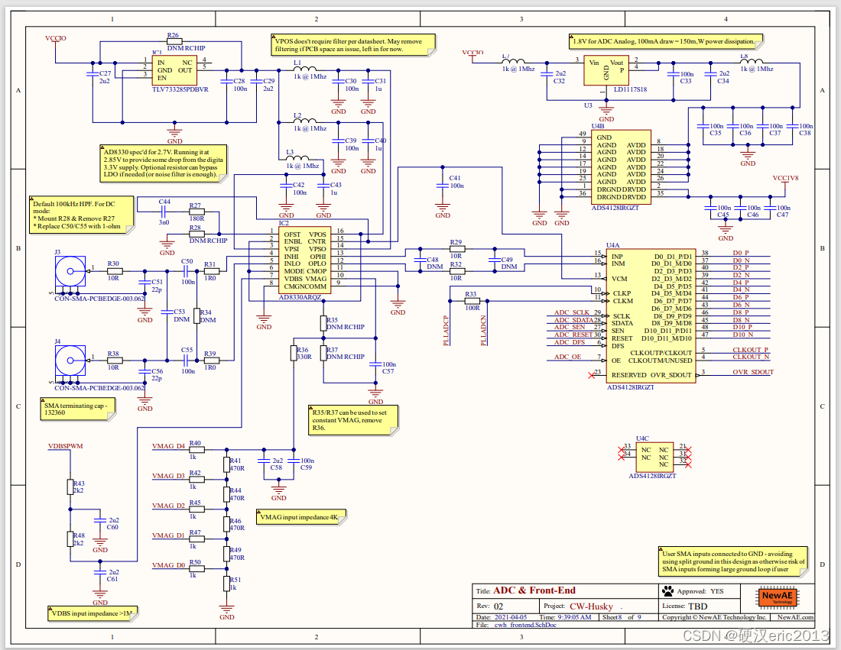This screenshot has width=841, height=650.
Task: Click the paw print icon beside Approved
Action: click(667, 591)
